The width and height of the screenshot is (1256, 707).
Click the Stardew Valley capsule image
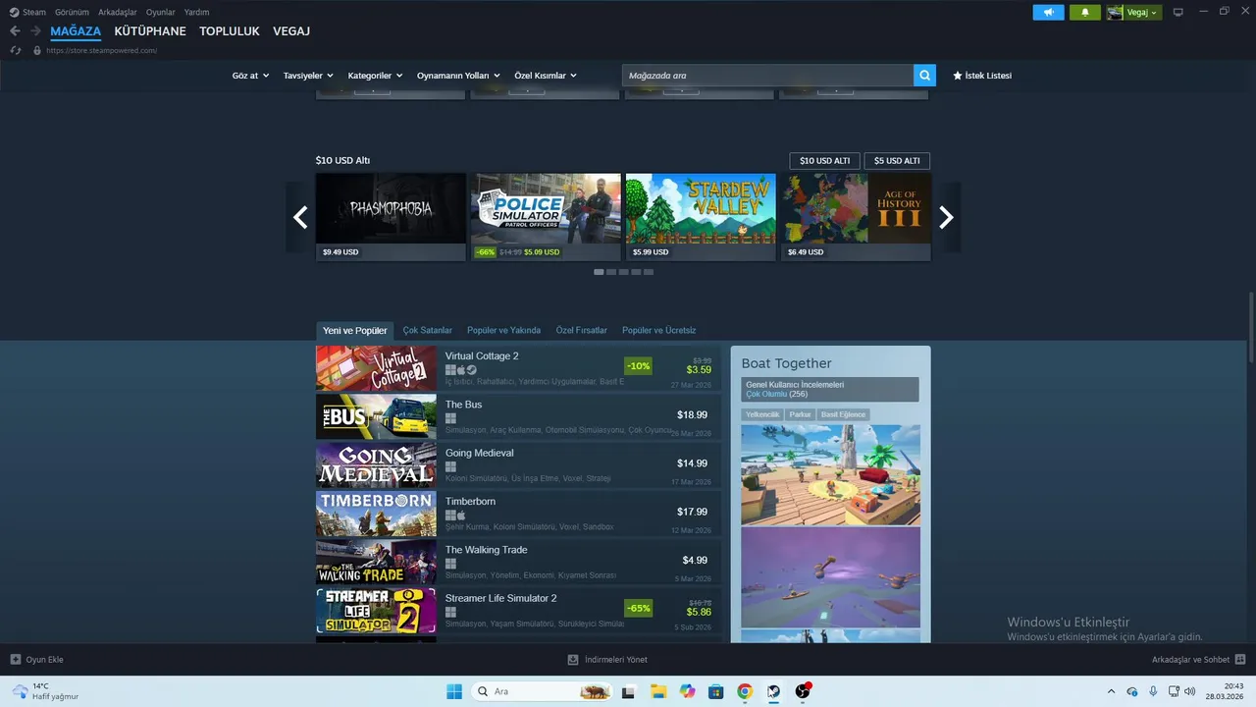point(701,208)
